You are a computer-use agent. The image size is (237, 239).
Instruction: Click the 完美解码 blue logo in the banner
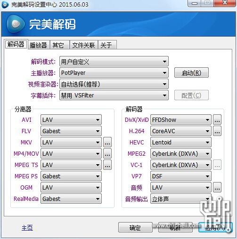click(16, 24)
